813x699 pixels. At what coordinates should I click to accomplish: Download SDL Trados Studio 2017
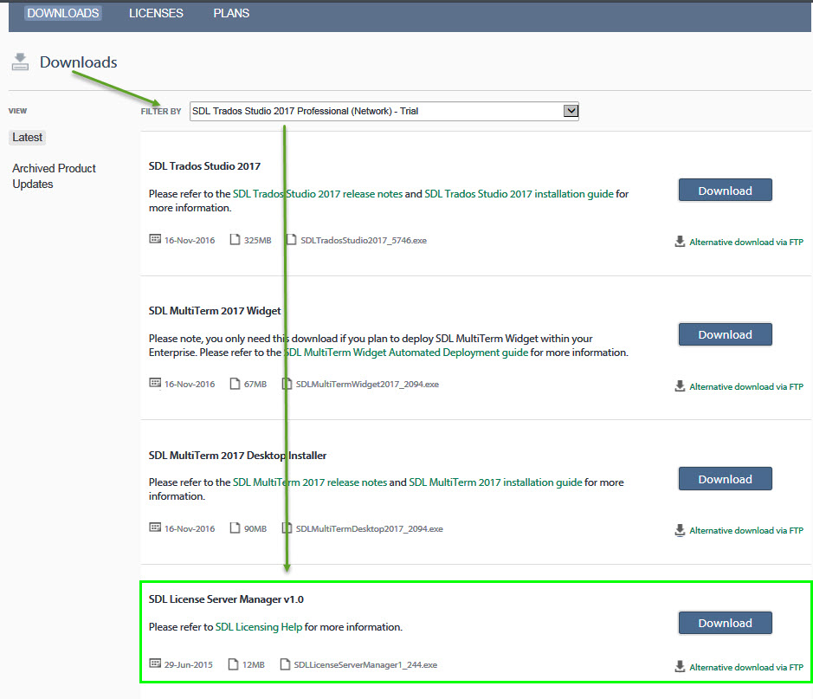pos(725,191)
